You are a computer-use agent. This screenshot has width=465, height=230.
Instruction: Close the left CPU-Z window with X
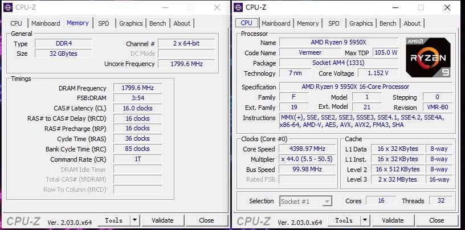217,8
